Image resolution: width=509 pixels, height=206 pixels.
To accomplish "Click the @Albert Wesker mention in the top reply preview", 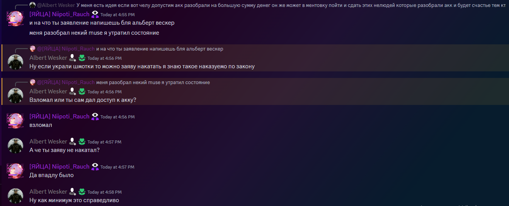I will tap(56, 5).
